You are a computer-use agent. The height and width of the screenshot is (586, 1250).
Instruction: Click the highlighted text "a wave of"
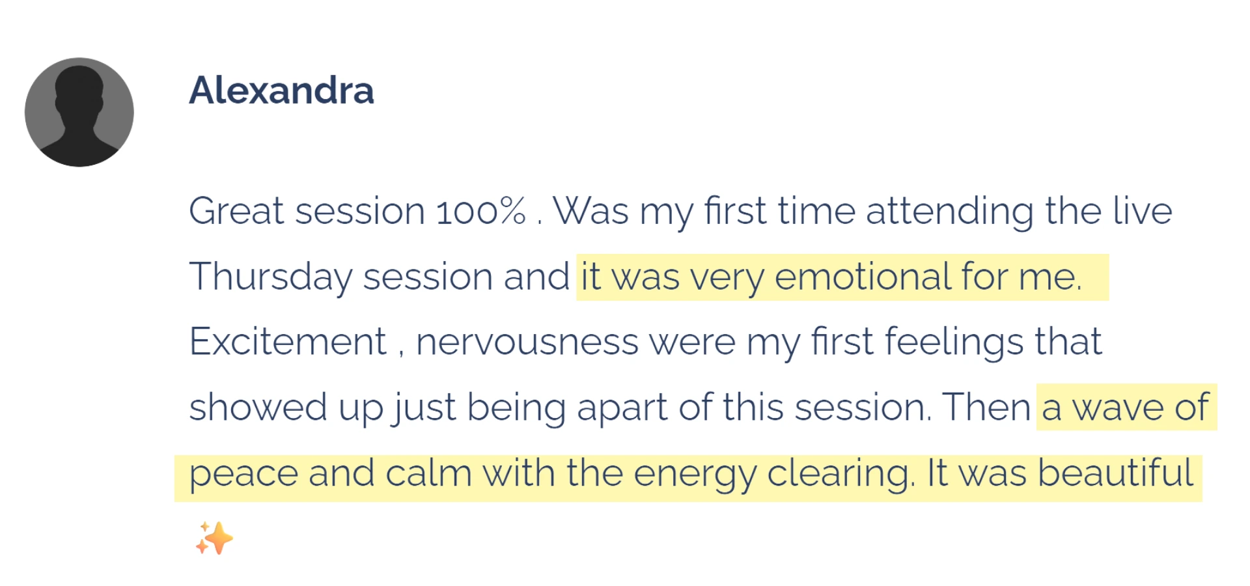pos(1125,408)
